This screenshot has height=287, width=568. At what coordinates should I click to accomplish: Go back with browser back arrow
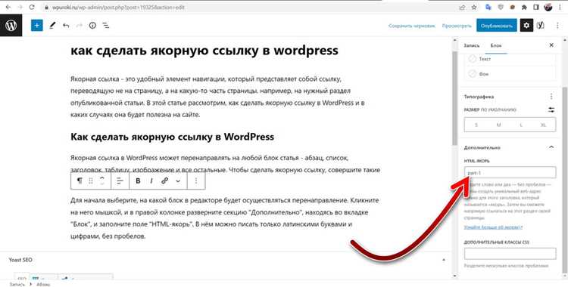point(8,8)
